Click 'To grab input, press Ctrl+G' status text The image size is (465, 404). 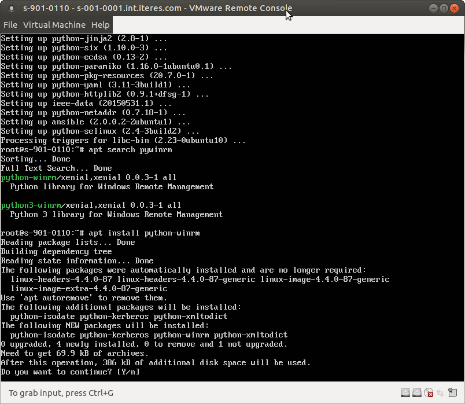click(61, 393)
